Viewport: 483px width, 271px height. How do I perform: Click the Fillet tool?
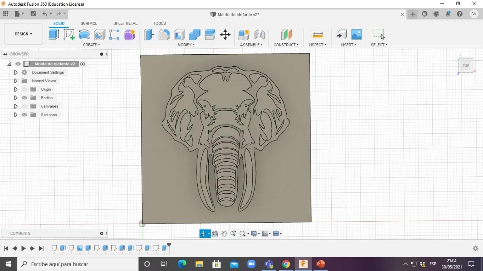point(164,35)
